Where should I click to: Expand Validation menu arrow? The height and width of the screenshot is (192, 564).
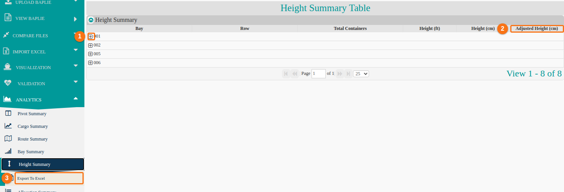(76, 82)
